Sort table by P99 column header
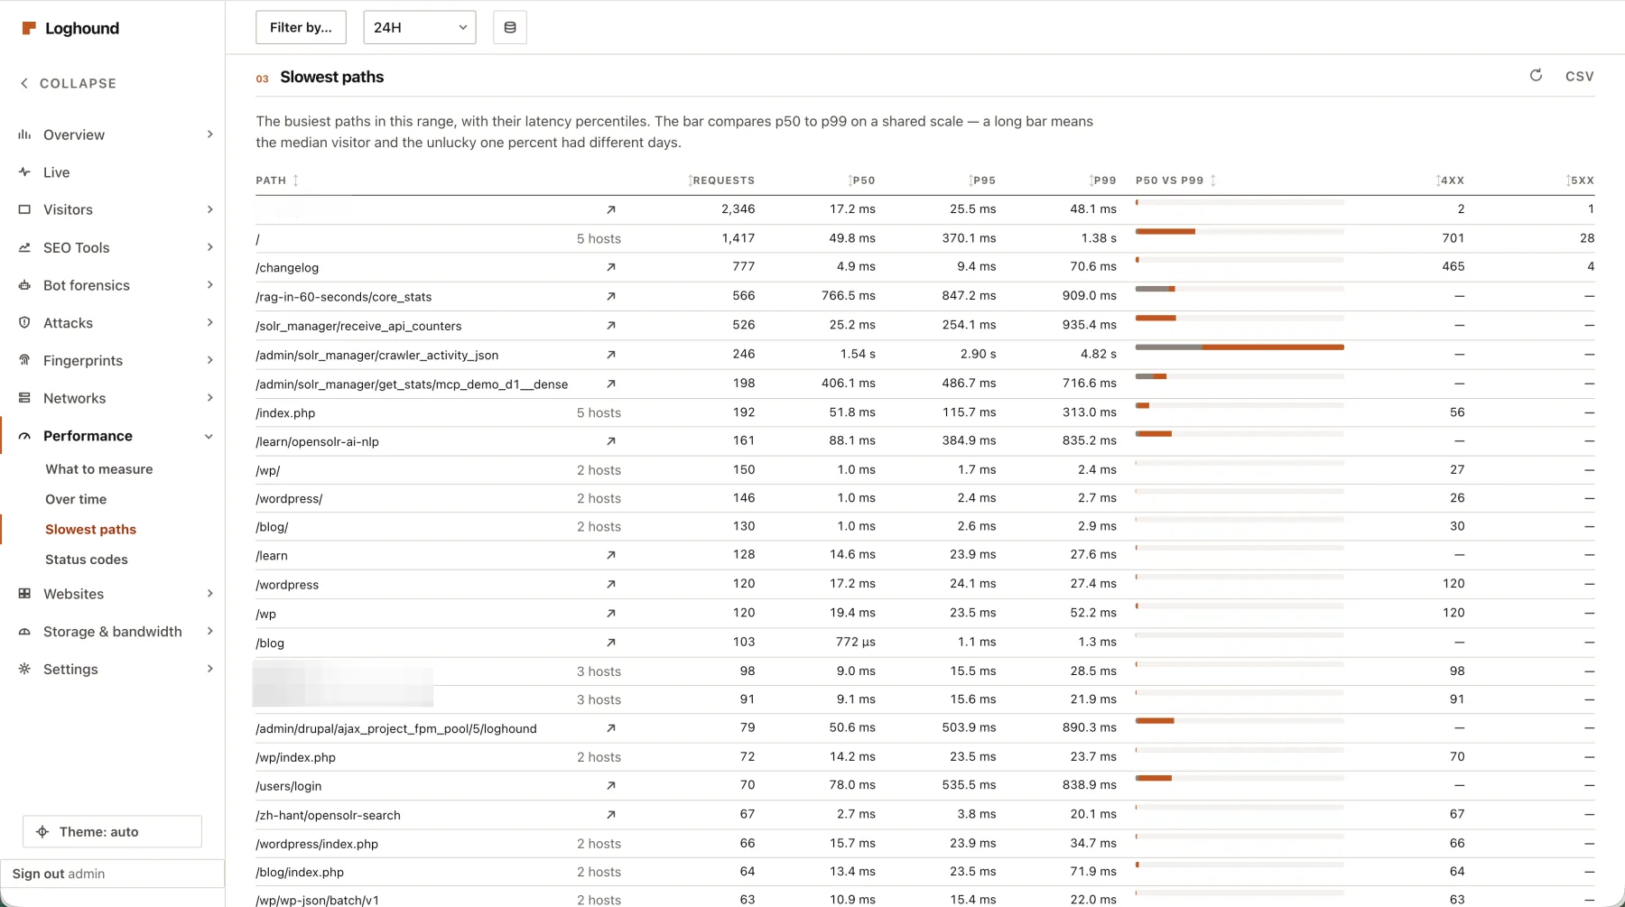Screen dimensions: 1625x907 pyautogui.click(x=1102, y=180)
